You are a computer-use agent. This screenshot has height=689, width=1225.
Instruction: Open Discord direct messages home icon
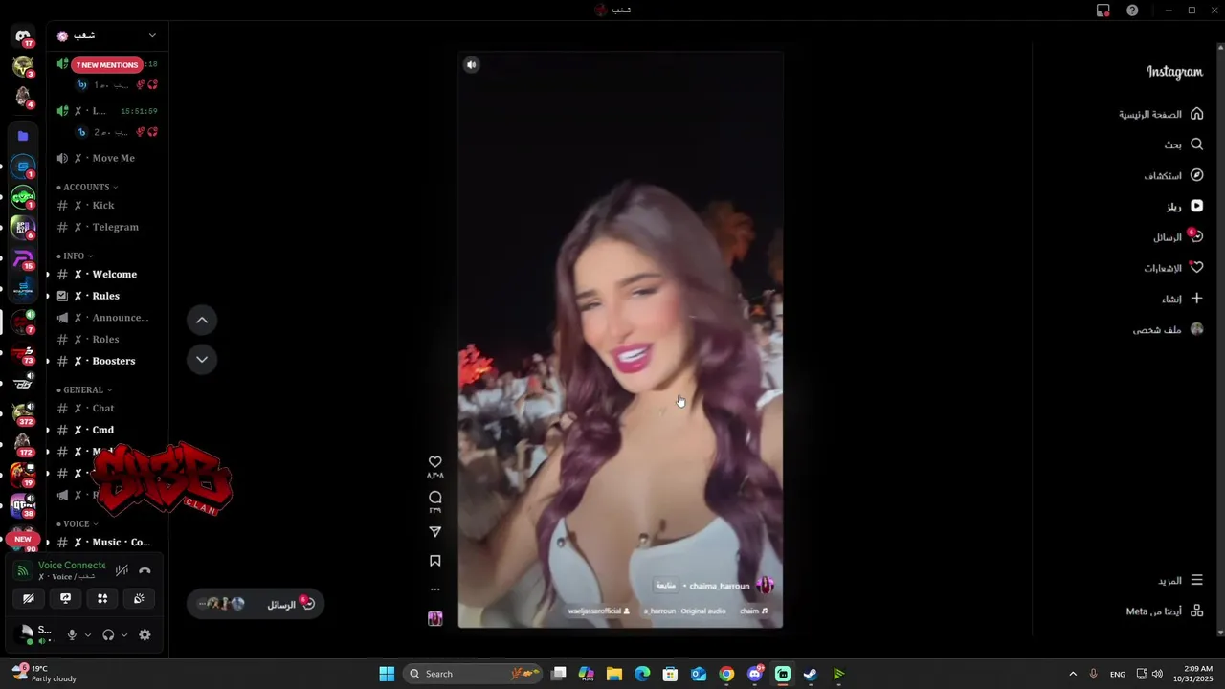click(x=23, y=36)
